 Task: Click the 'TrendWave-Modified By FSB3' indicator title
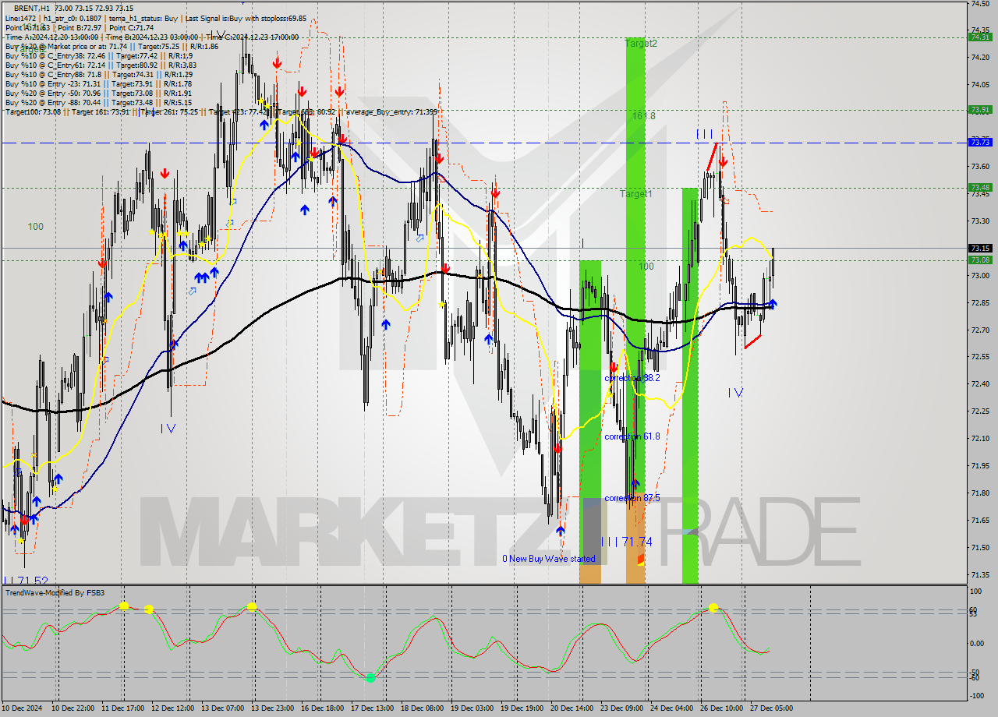[55, 593]
